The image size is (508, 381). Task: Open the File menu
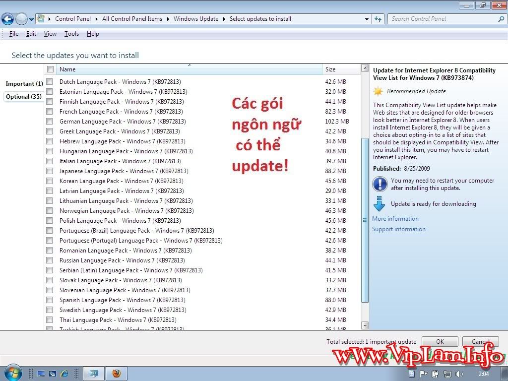point(13,34)
